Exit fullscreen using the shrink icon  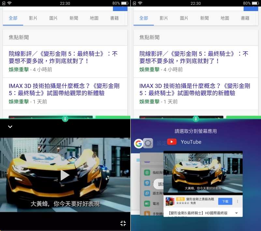123,223
